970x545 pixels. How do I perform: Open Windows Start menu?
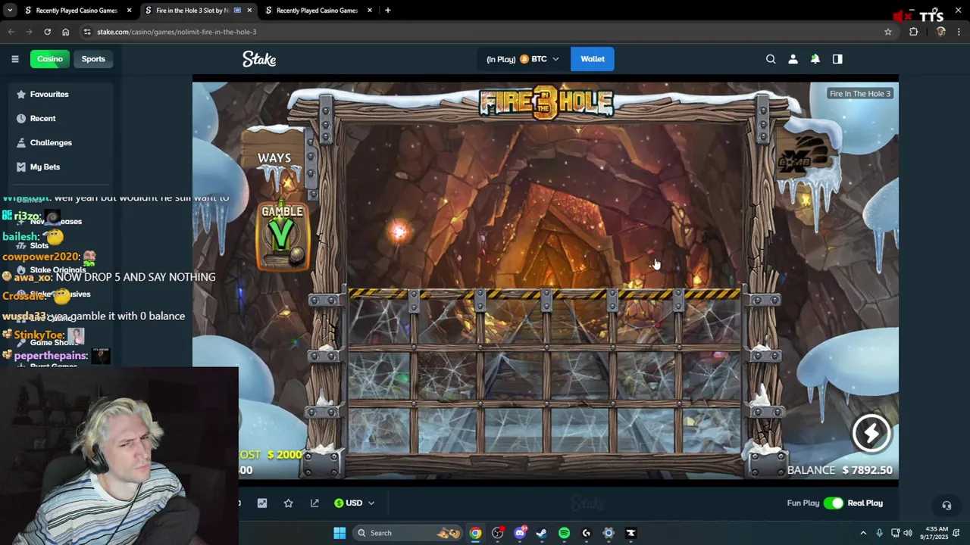click(339, 533)
